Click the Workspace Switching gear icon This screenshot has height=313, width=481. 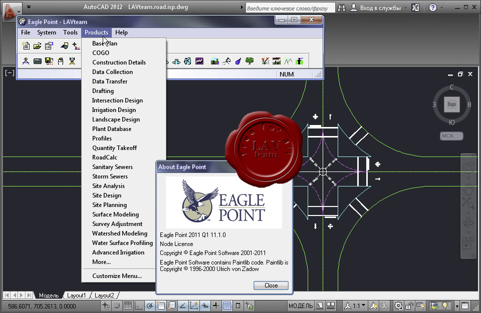[x=398, y=305]
